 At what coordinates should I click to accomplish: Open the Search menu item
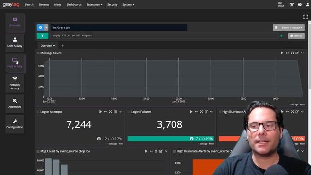tap(29, 4)
